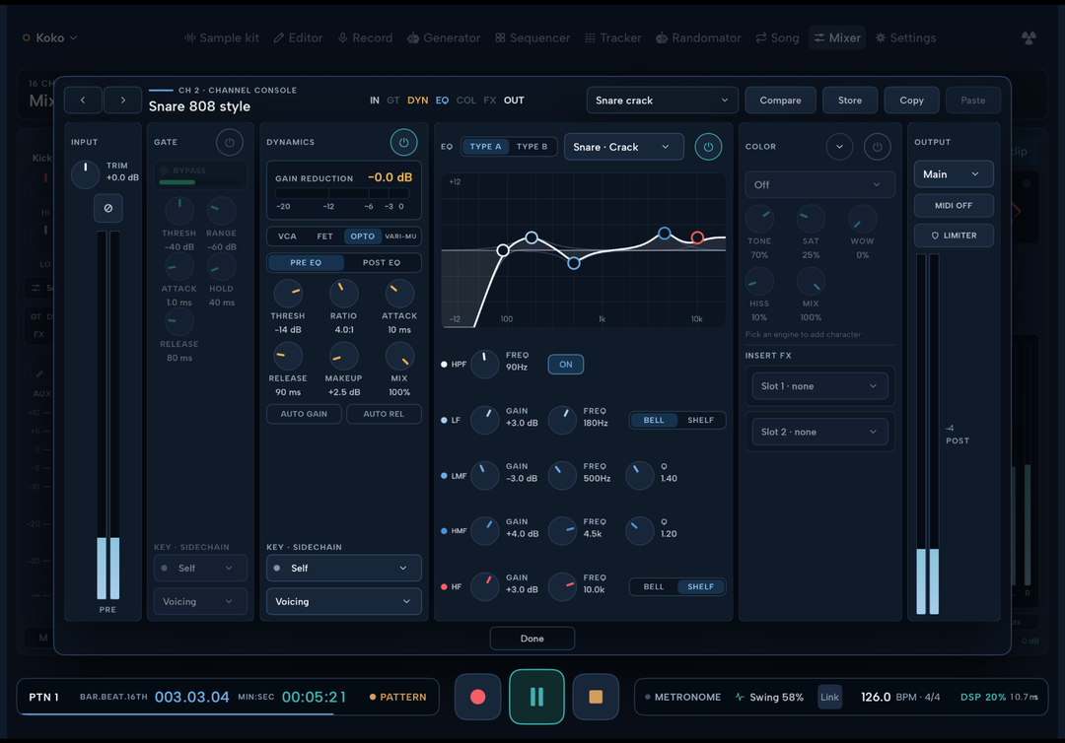1065x743 pixels.
Task: Enable the Limiter on output
Action: pos(954,236)
